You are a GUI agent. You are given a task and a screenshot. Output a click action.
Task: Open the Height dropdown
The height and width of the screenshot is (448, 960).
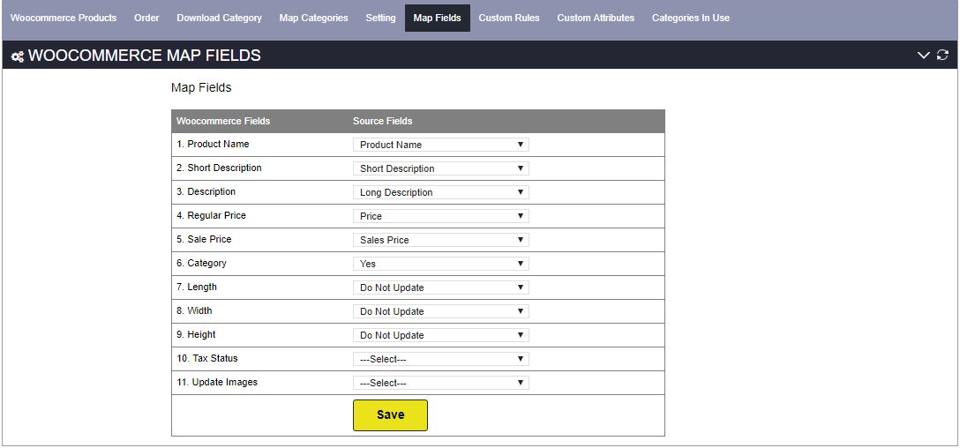441,335
